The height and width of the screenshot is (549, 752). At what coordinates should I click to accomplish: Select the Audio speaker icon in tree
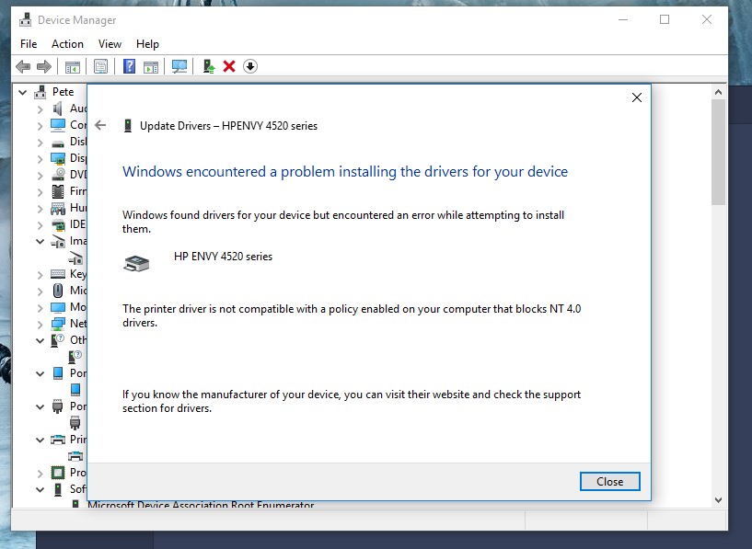(58, 109)
